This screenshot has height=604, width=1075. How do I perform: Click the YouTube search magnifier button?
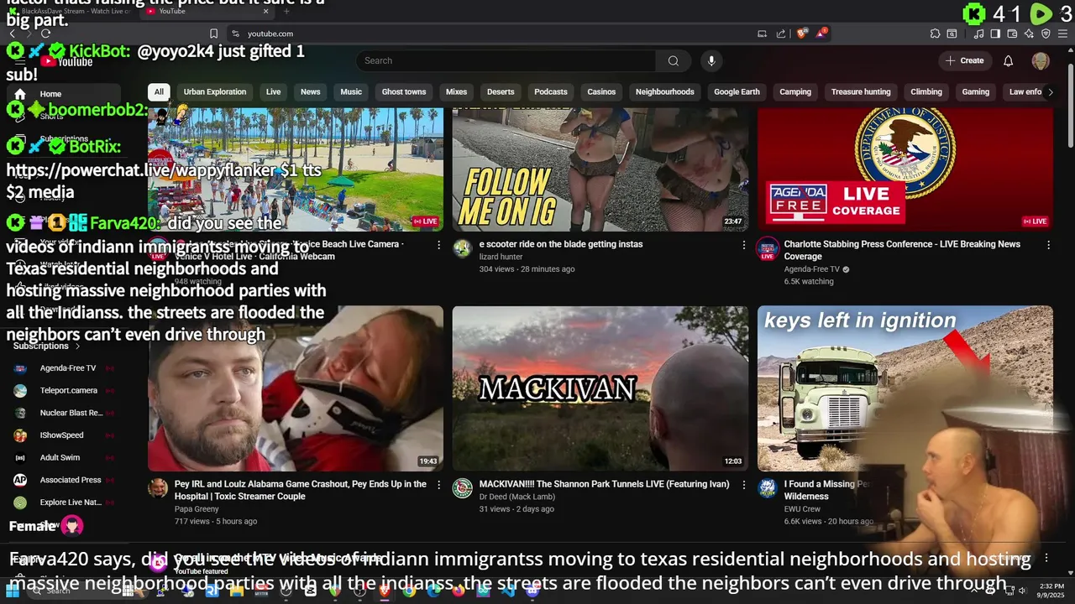(x=673, y=60)
